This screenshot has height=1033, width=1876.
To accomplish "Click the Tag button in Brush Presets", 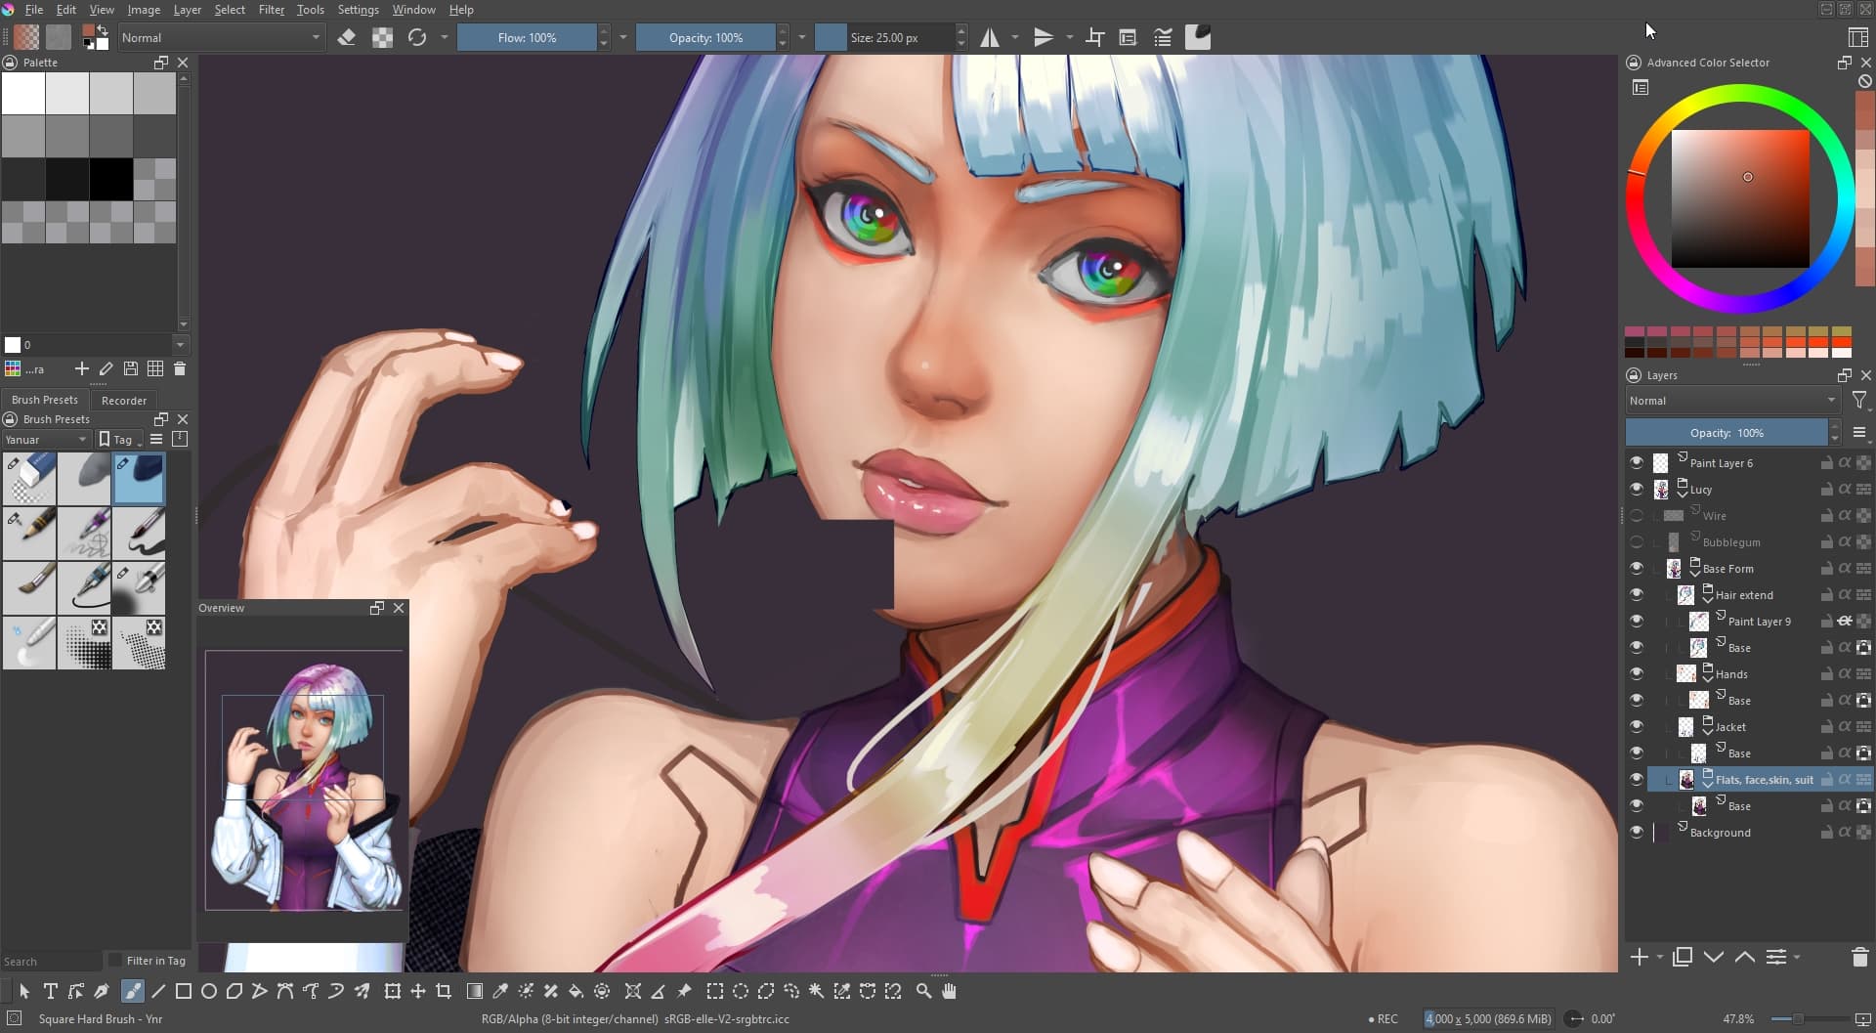I will tap(119, 440).
